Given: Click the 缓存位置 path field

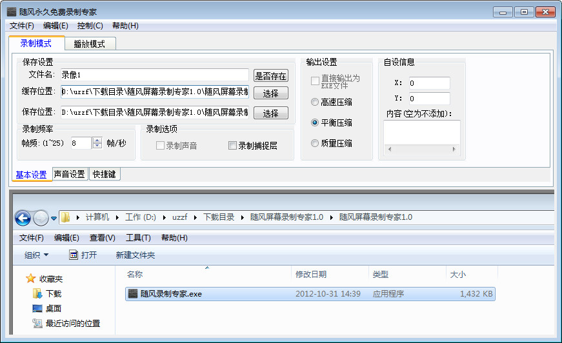Looking at the screenshot, I should pos(154,92).
